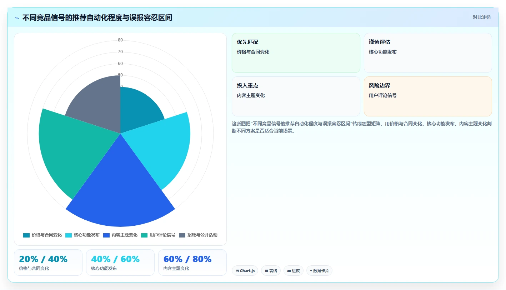Open the 20% / 40% stat card
Viewport: 506px width, 290px height.
pyautogui.click(x=48, y=262)
